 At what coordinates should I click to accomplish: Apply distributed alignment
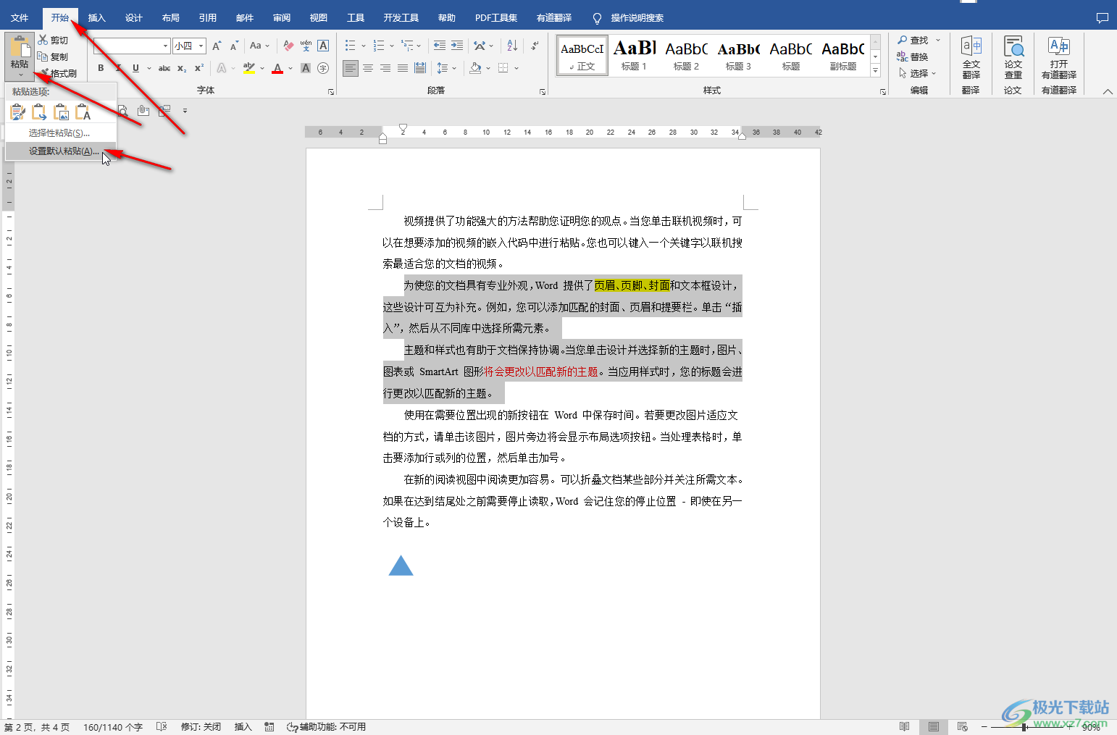[420, 68]
